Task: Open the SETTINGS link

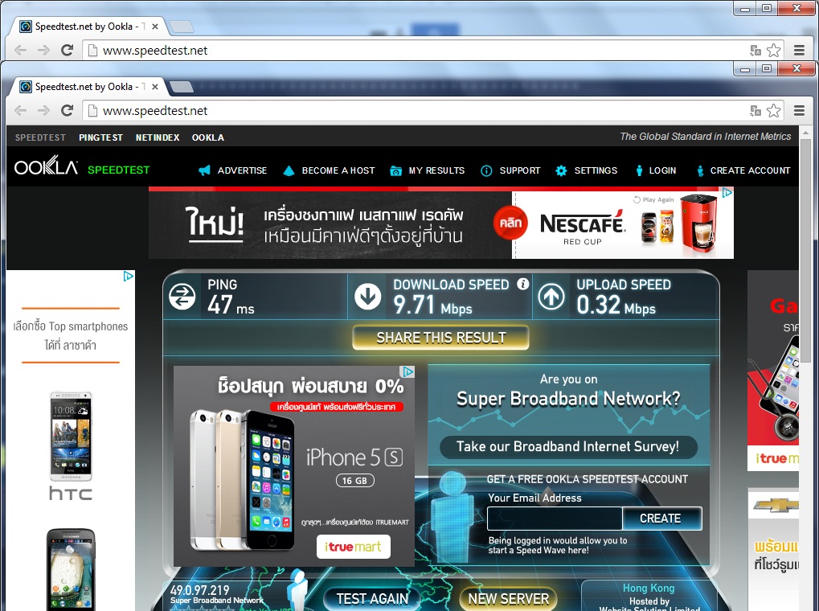Action: 596,170
